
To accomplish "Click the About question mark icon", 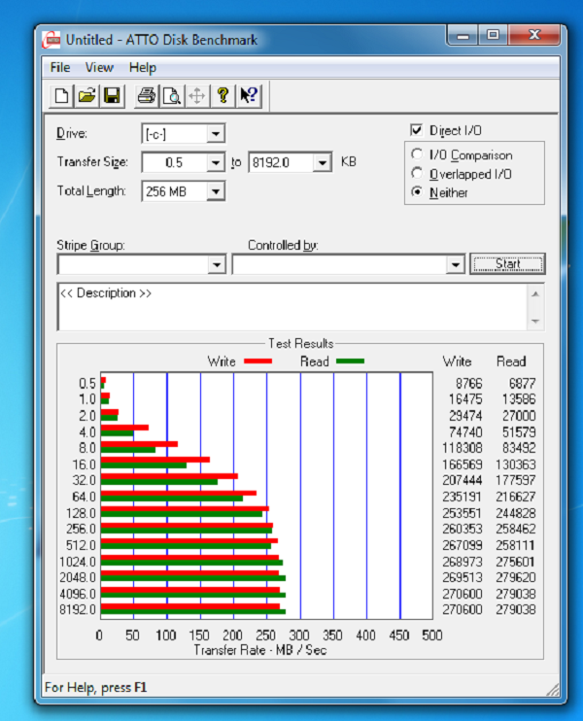I will click(x=223, y=95).
